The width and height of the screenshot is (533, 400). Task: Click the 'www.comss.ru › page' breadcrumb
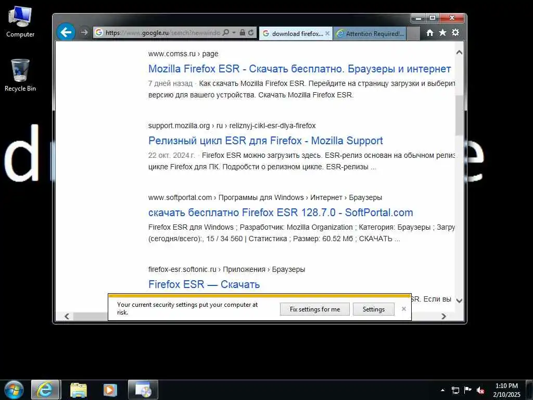(x=183, y=54)
